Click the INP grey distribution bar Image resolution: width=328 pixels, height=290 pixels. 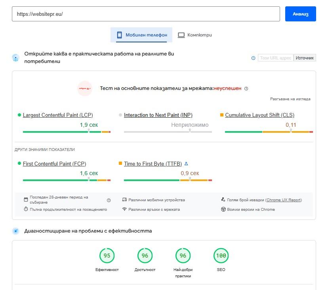(168, 132)
